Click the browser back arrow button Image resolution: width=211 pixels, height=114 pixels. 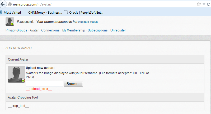(x=3, y=4)
